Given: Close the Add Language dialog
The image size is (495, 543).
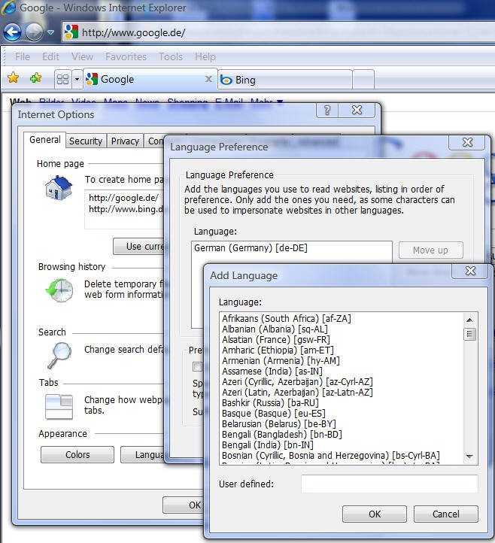Looking at the screenshot, I should click(x=470, y=271).
